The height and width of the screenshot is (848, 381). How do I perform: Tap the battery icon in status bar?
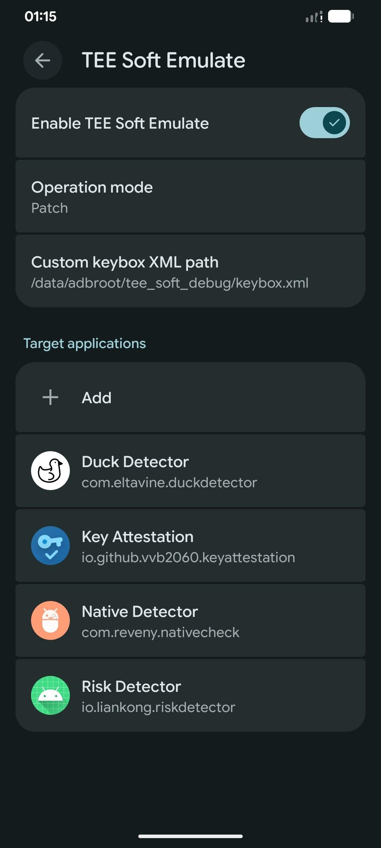(341, 16)
